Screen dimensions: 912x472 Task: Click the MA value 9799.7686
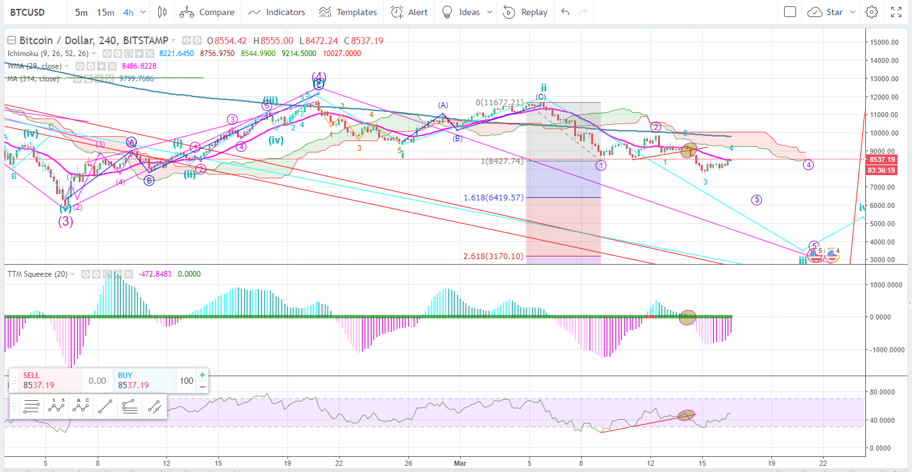137,79
